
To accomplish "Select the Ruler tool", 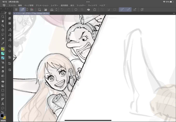I will pyautogui.click(x=3, y=99).
